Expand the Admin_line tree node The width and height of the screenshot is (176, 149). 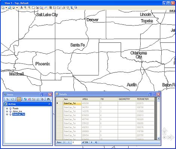(7, 111)
